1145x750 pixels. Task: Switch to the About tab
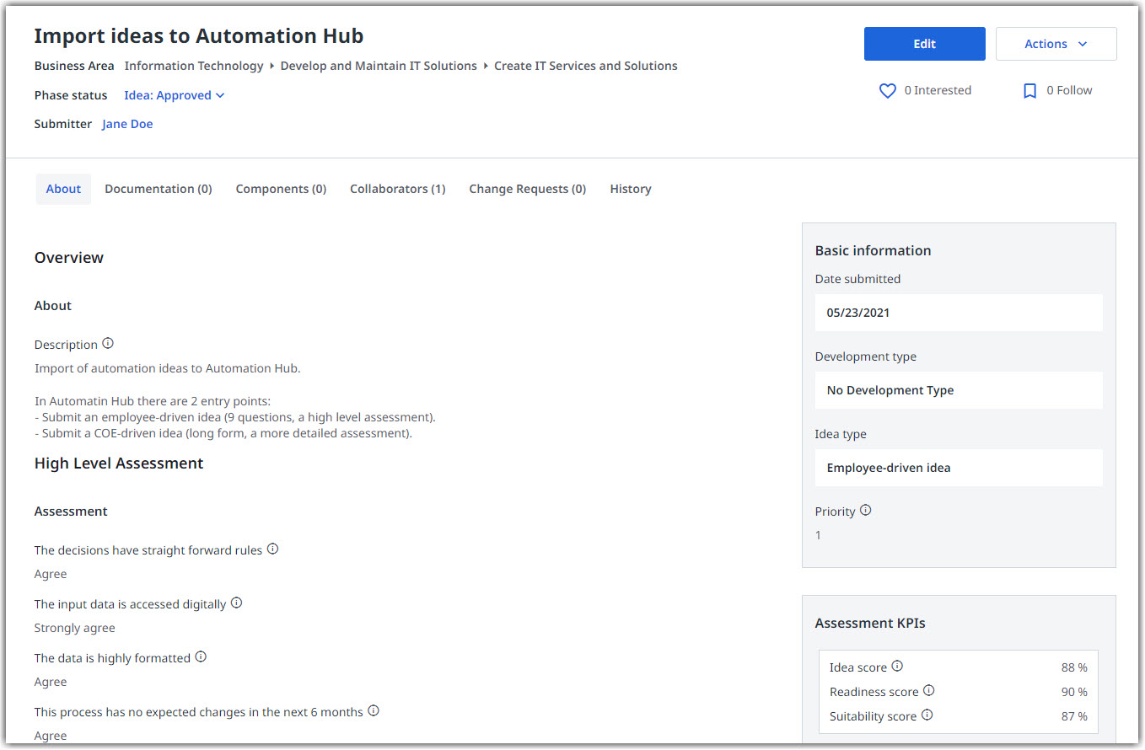(63, 189)
